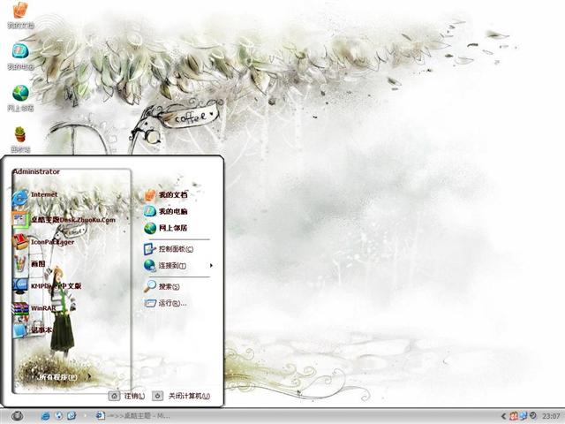Click the red two-people tray icon
Image resolution: width=565 pixels, height=424 pixels.
514,416
